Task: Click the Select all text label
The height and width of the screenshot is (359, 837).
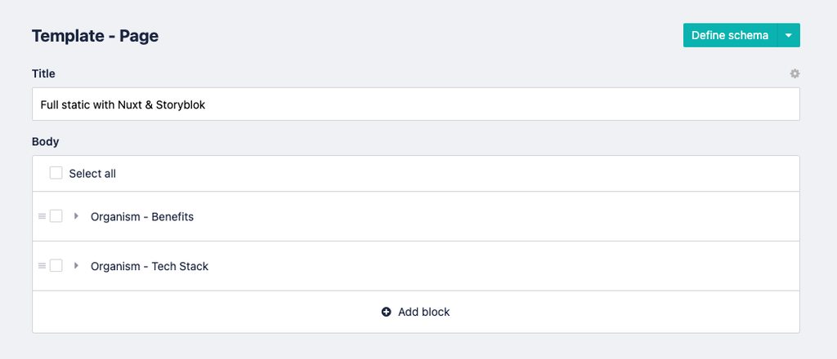Action: [92, 174]
